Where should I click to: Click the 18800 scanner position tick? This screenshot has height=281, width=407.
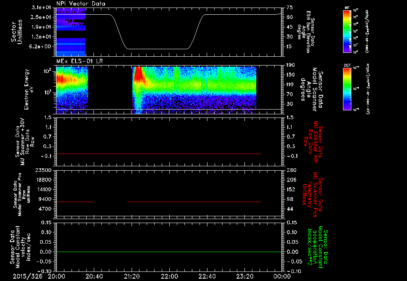pos(43,180)
